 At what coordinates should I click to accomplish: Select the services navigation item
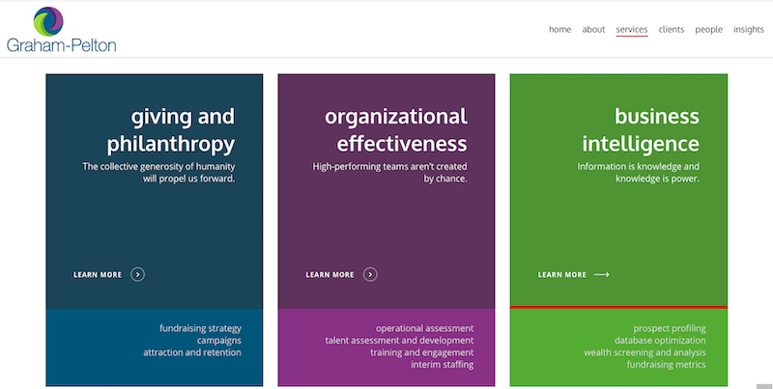[x=632, y=30]
